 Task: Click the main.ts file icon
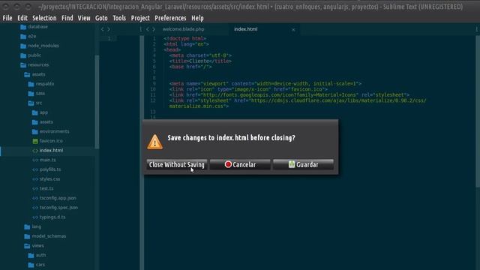click(35, 160)
